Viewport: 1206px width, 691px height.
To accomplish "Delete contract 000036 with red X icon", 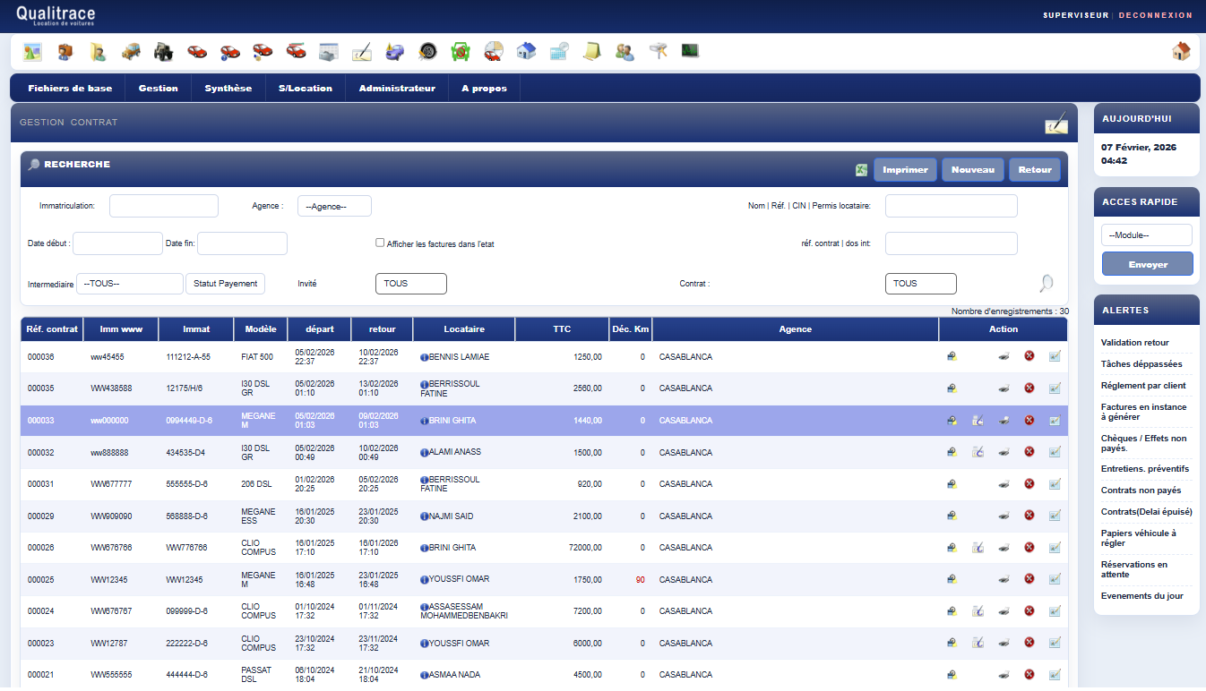I will click(1029, 356).
